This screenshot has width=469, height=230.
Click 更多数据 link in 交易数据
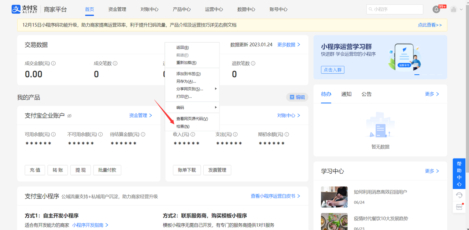point(289,45)
